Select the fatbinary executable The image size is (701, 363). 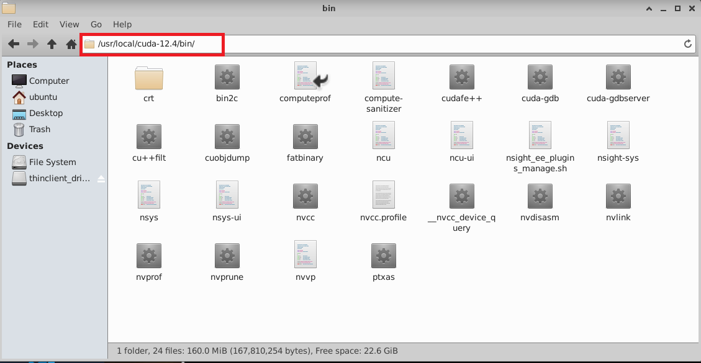(305, 137)
